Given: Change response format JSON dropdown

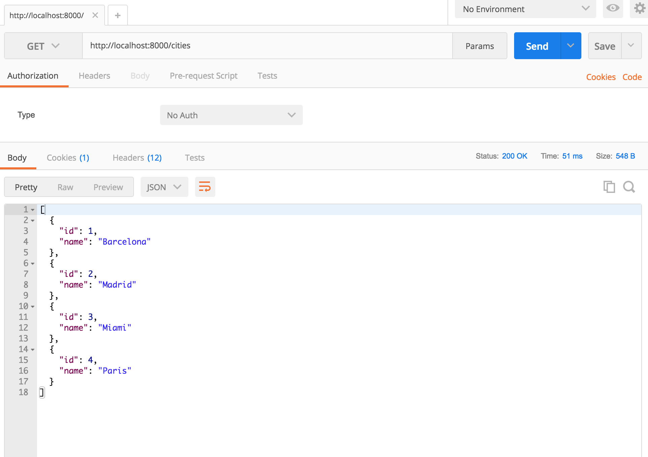Looking at the screenshot, I should click(164, 187).
